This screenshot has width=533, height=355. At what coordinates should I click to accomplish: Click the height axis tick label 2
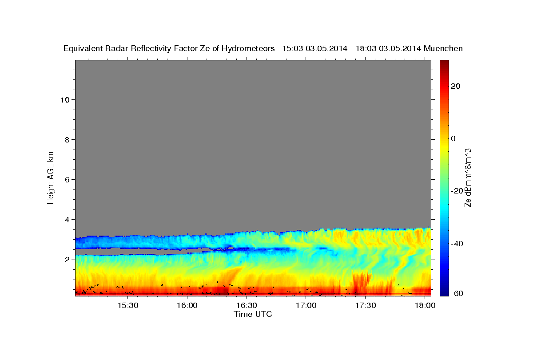coord(68,259)
